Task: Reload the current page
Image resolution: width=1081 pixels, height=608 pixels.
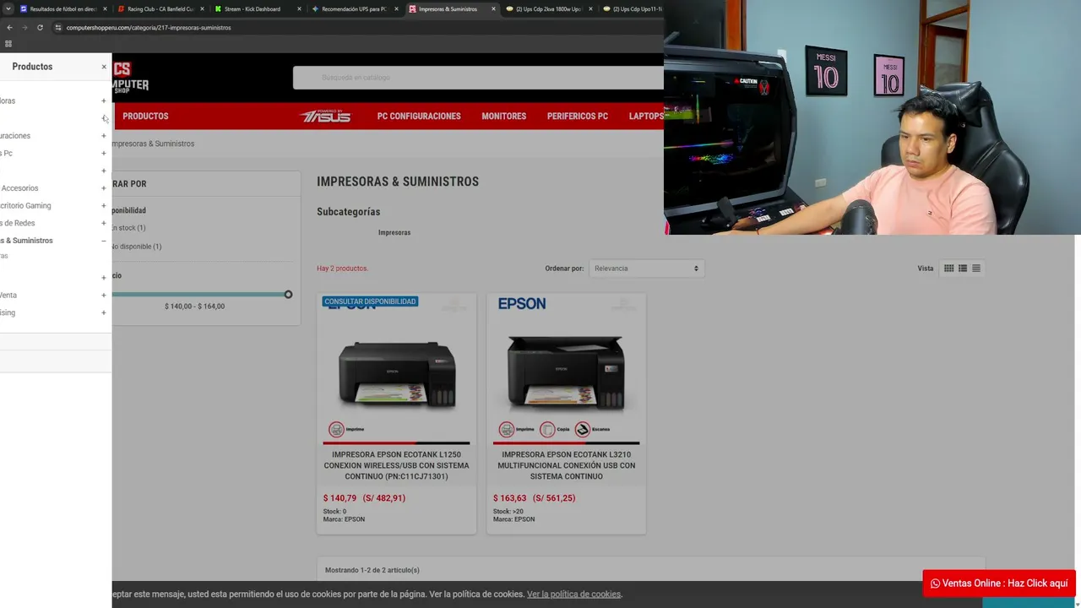Action: [40, 27]
